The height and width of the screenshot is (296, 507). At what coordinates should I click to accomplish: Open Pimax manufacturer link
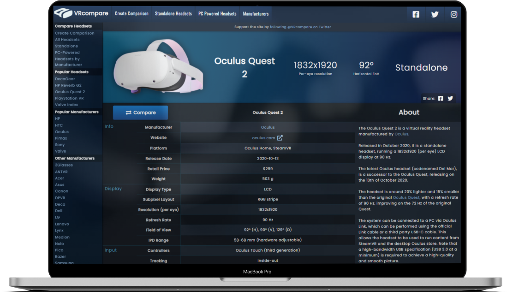click(61, 138)
